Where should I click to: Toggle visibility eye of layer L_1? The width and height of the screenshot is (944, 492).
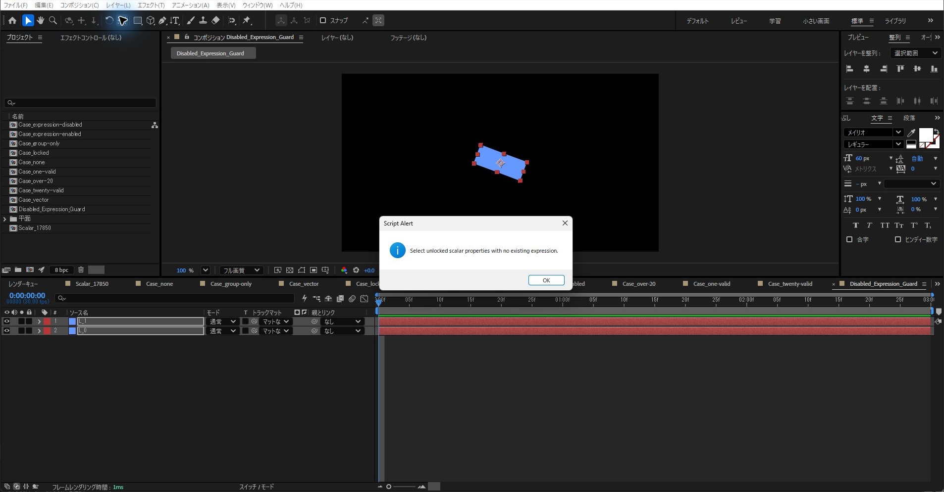point(7,321)
